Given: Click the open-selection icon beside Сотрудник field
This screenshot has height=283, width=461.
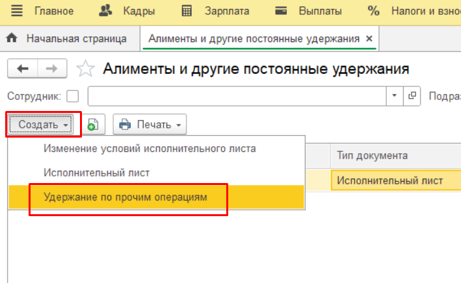Looking at the screenshot, I should tap(411, 96).
